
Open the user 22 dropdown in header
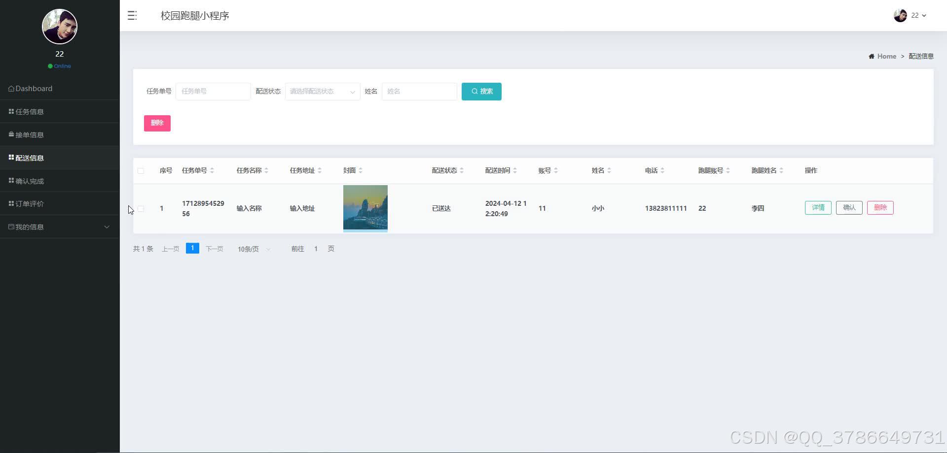click(x=918, y=16)
